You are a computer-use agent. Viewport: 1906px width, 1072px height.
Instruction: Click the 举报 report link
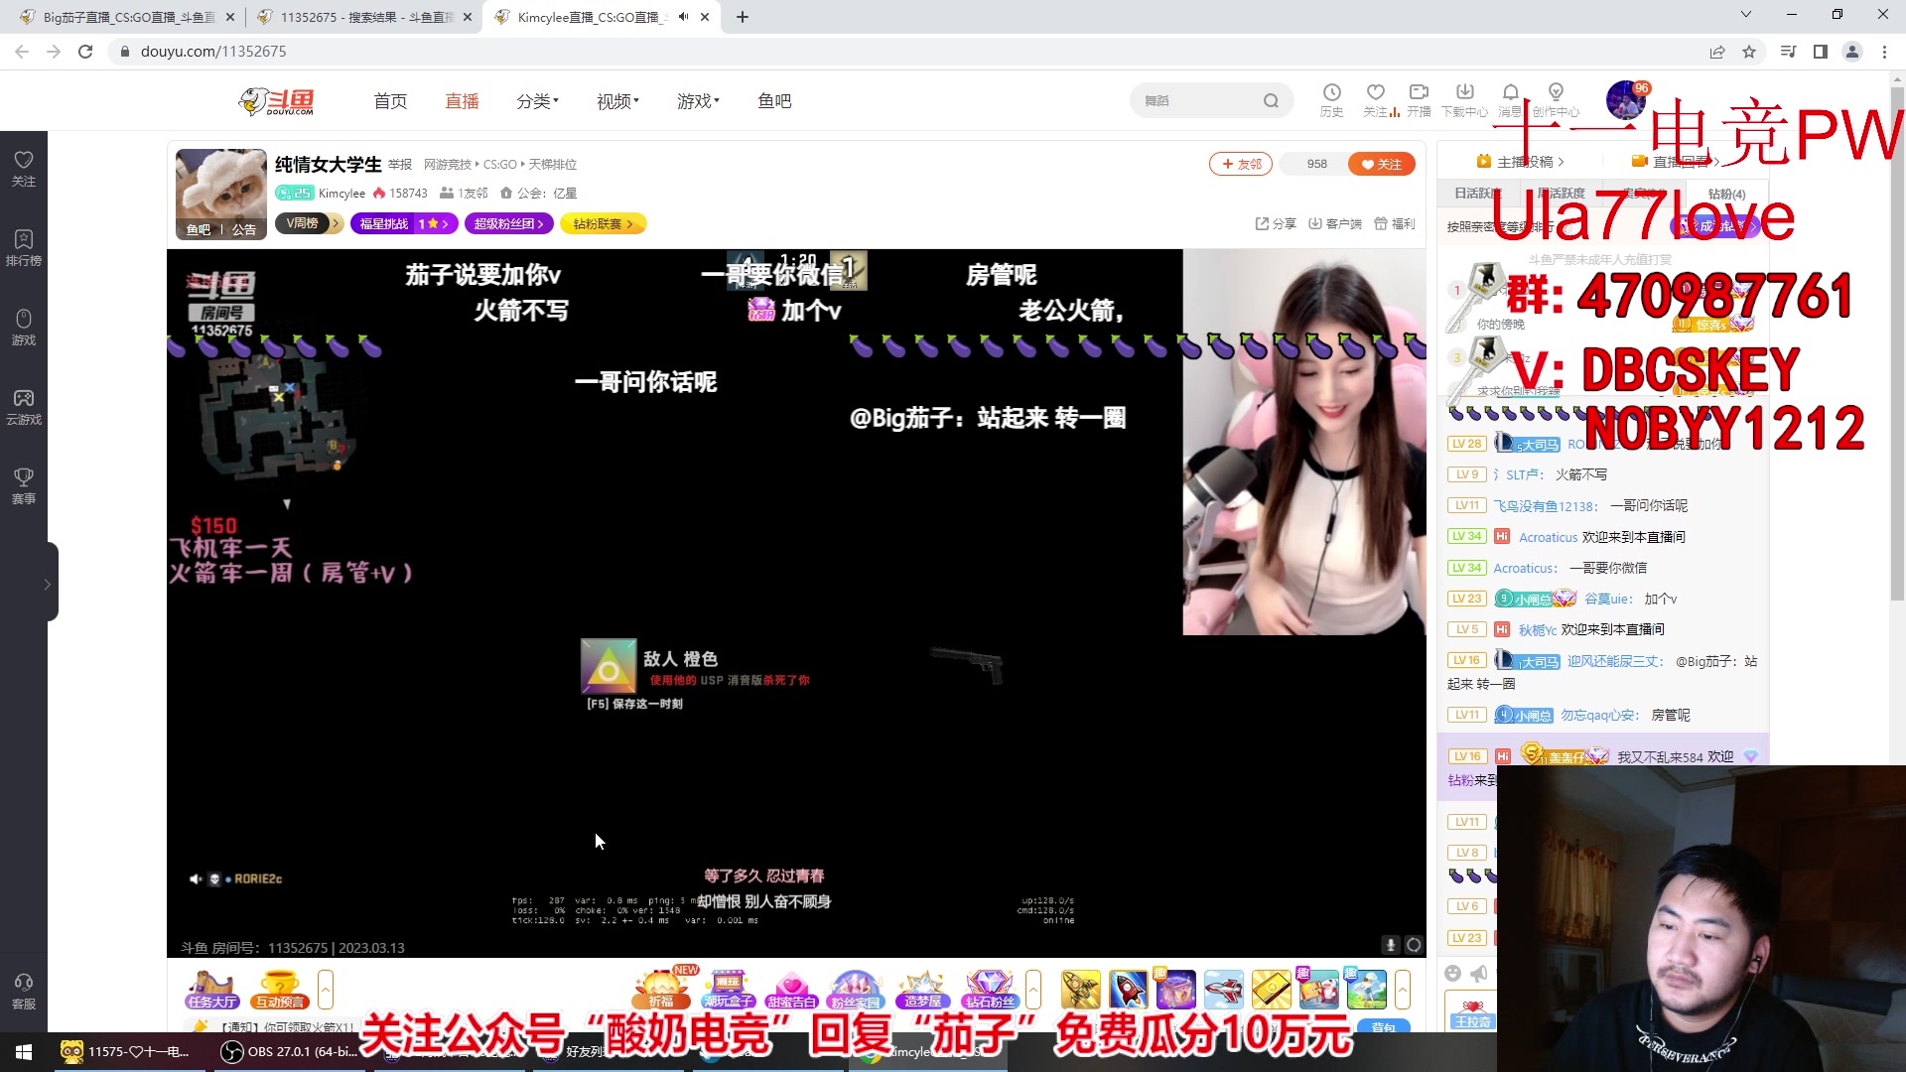coord(400,165)
